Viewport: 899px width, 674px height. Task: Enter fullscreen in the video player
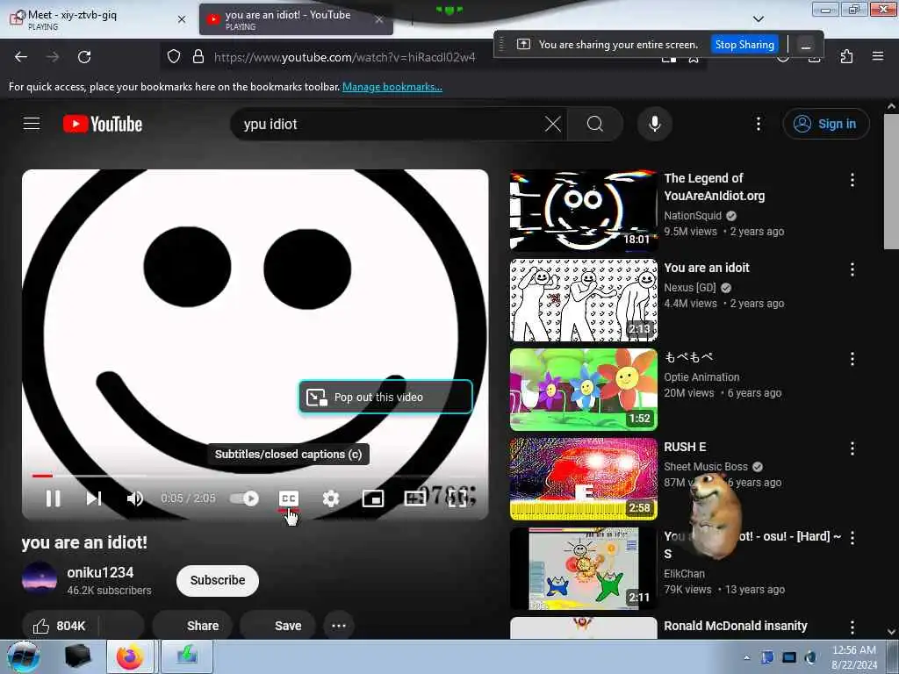pos(457,498)
